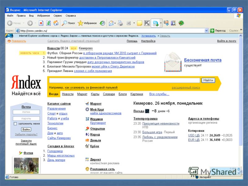Print the page with printer icon
Screen dimensions: 248x186
click(120, 23)
